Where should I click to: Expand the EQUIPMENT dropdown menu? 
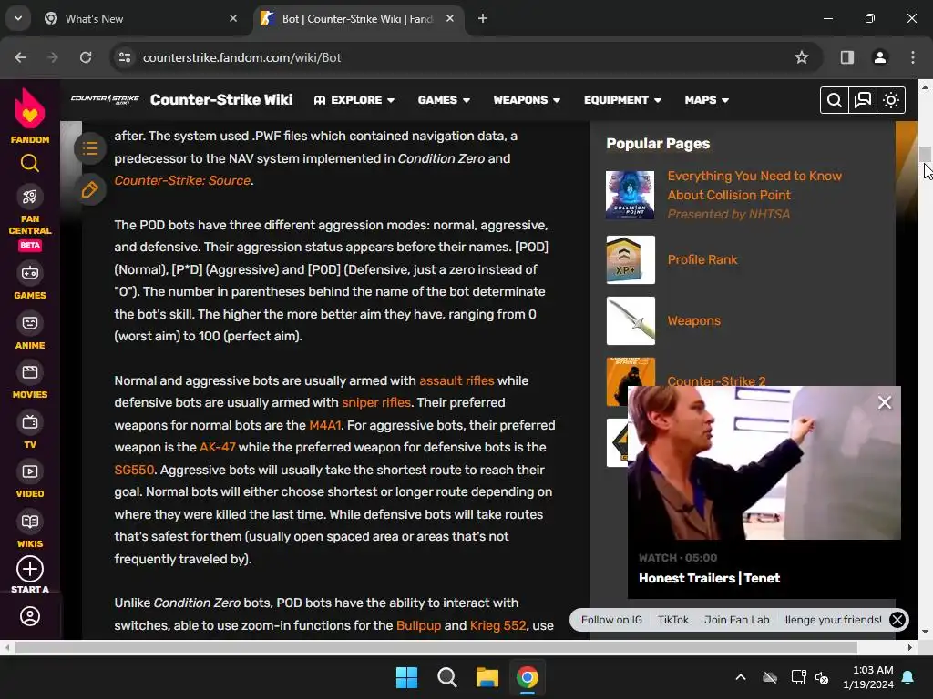622,100
